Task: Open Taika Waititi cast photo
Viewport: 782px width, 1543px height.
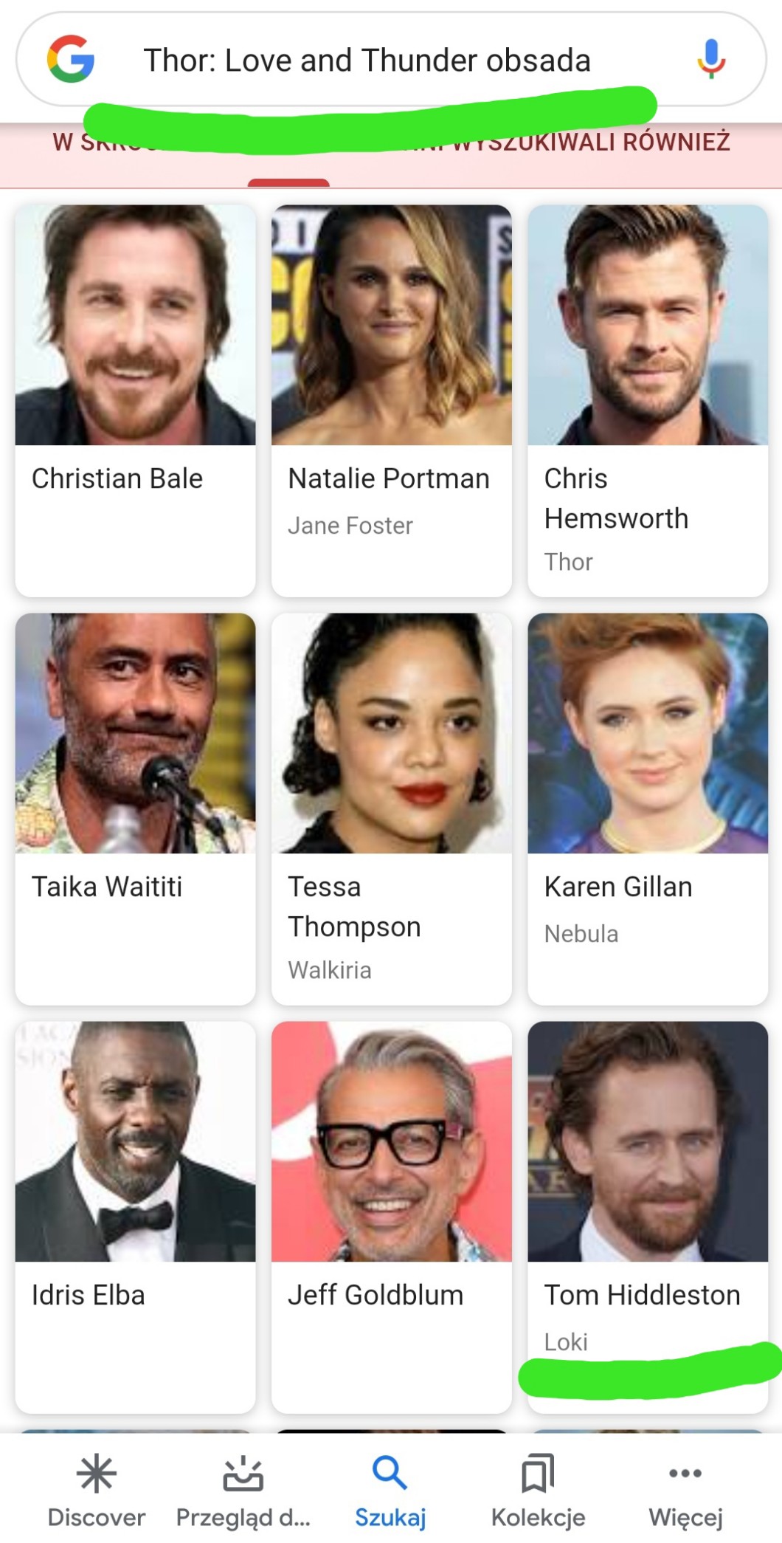Action: click(135, 733)
